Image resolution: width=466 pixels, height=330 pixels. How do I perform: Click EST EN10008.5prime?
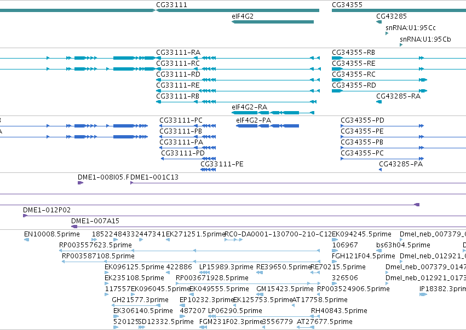tap(26, 240)
